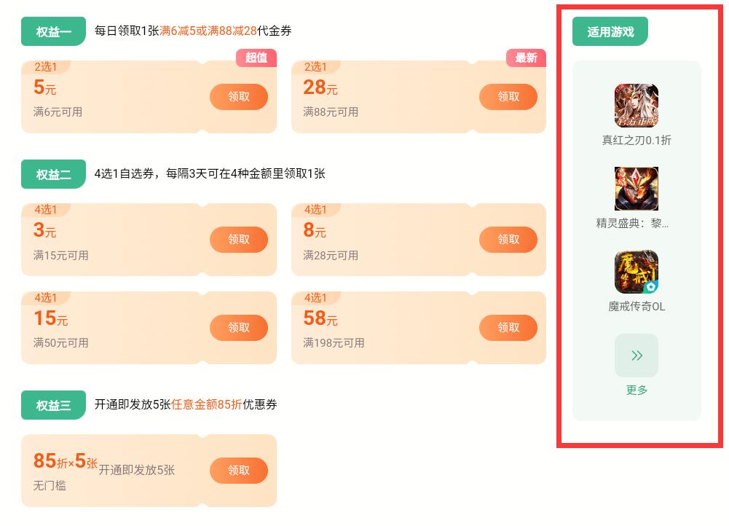Select the 权益三 label tag

pyautogui.click(x=53, y=405)
